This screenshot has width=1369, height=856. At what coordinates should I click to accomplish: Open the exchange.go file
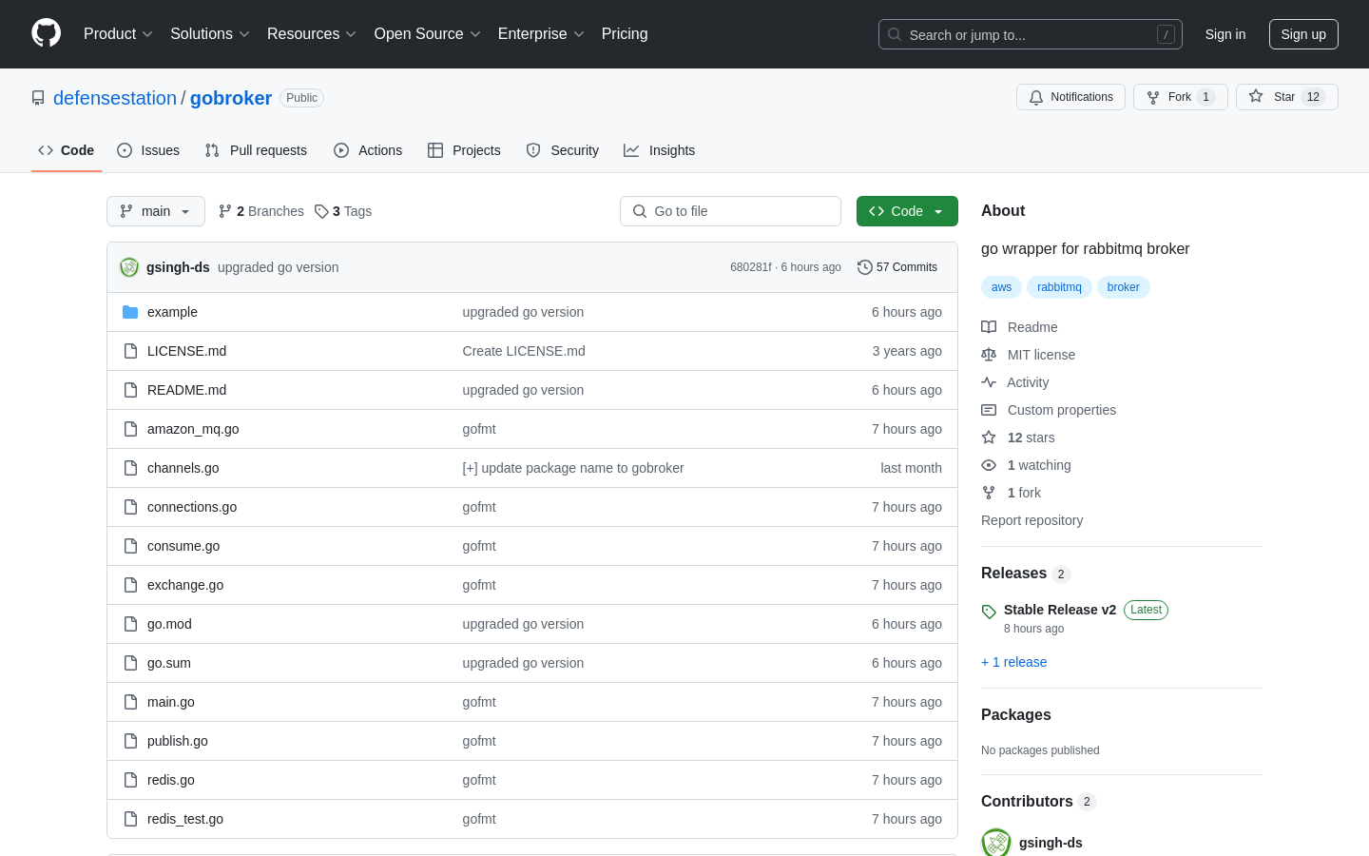185,585
